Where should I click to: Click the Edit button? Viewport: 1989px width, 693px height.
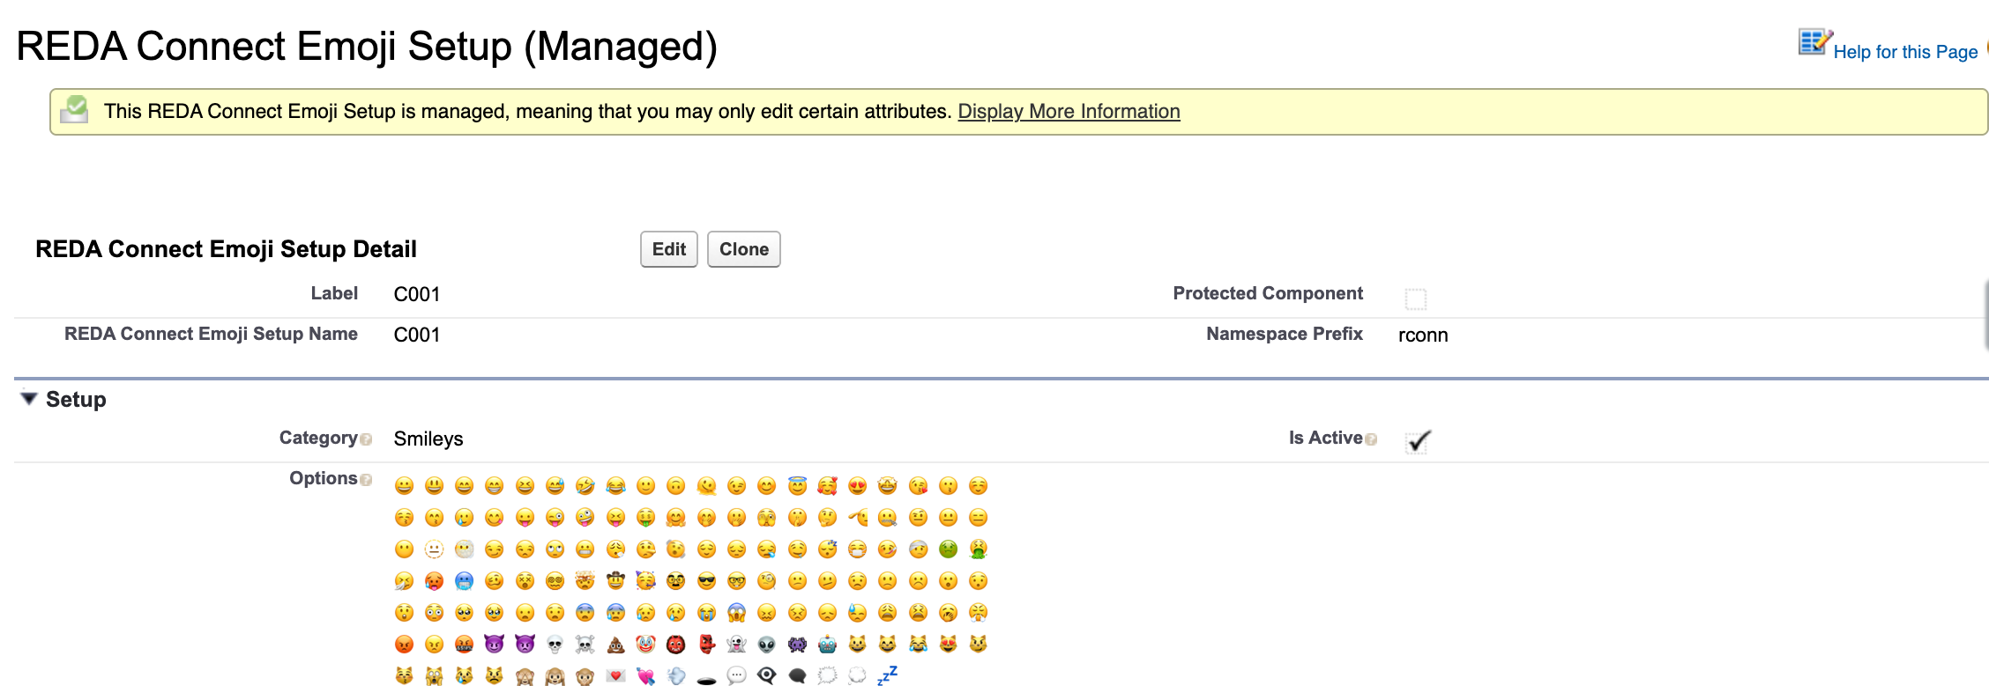[669, 249]
